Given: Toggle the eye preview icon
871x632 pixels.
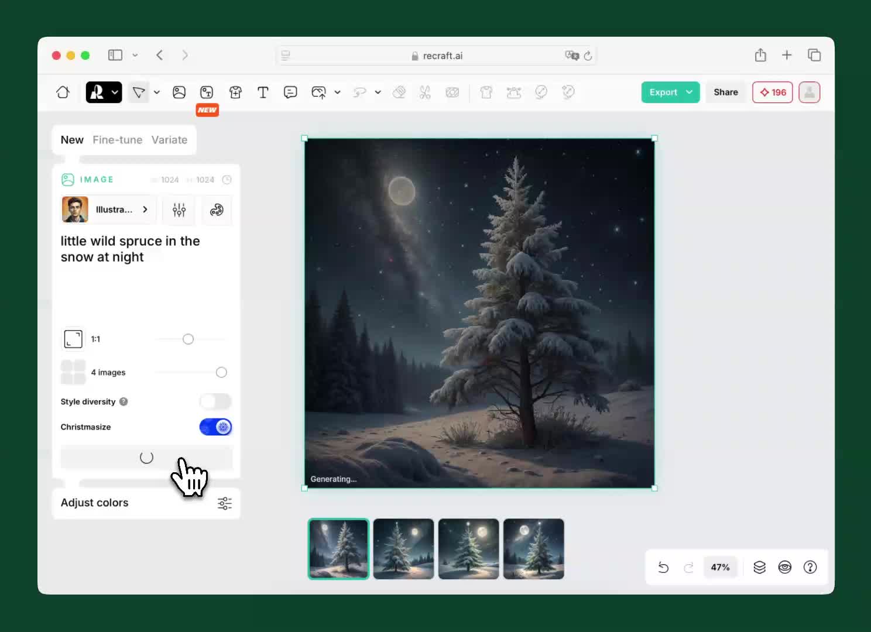Looking at the screenshot, I should [x=785, y=568].
